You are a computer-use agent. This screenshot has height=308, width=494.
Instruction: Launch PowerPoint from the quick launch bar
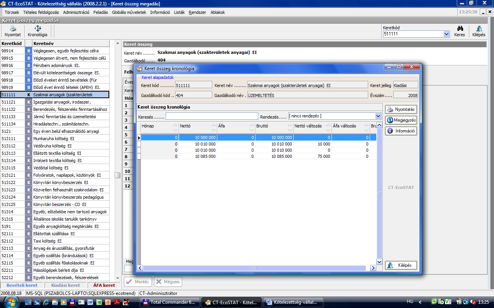coord(107,302)
